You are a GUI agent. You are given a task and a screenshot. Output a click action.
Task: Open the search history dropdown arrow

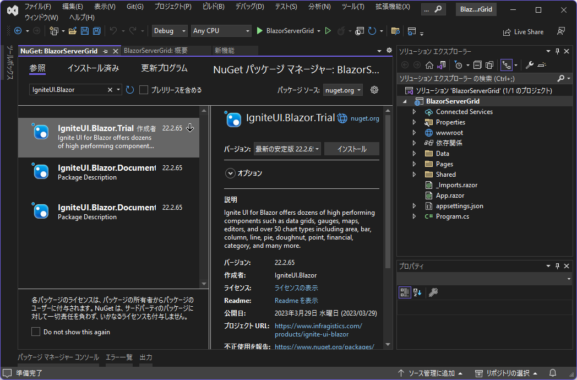(118, 90)
